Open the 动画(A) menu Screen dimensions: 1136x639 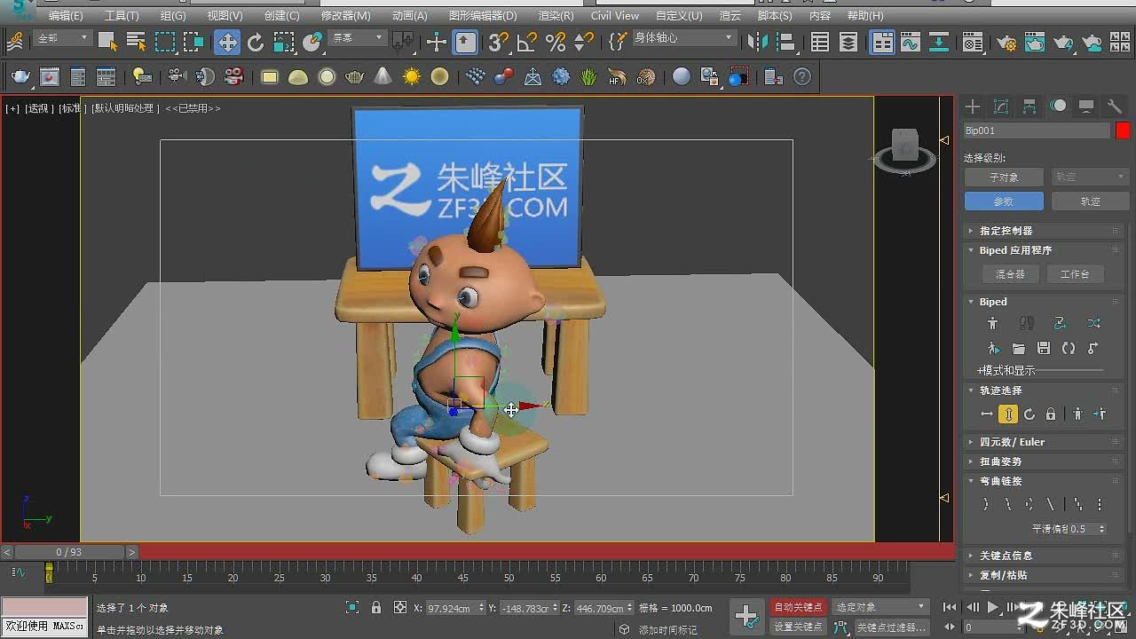(x=410, y=15)
